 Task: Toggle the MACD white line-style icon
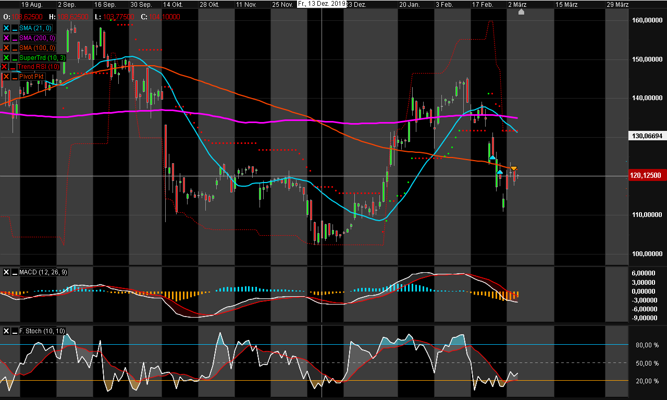pyautogui.click(x=14, y=272)
